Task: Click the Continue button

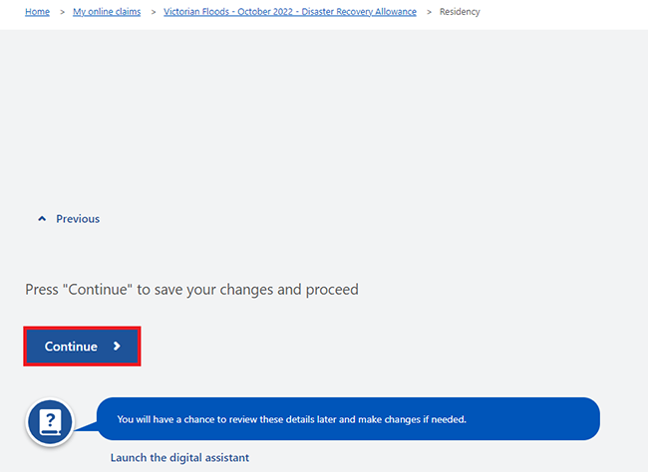Action: coord(82,347)
